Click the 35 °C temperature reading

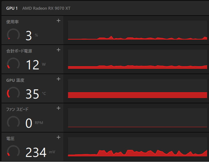point(36,94)
